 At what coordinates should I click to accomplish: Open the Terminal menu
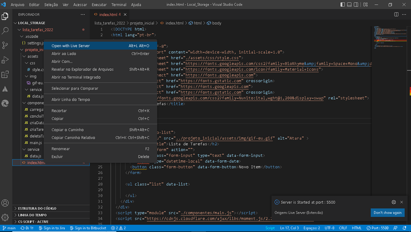(119, 4)
